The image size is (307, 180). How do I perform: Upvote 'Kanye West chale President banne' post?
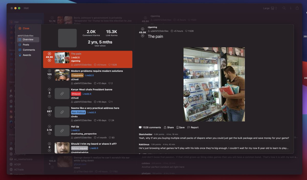[x=49, y=89]
